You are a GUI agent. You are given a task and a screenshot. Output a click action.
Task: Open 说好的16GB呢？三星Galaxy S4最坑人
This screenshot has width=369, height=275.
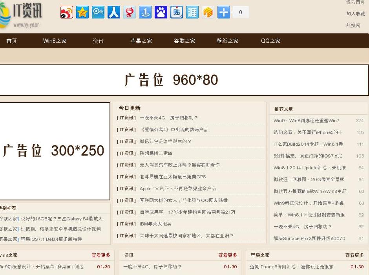pyautogui.click(x=62, y=219)
